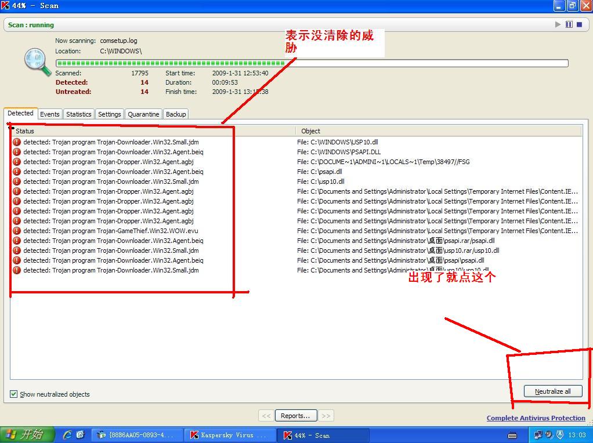The width and height of the screenshot is (593, 443).
Task: Click the Neutralize all button
Action: tap(552, 391)
